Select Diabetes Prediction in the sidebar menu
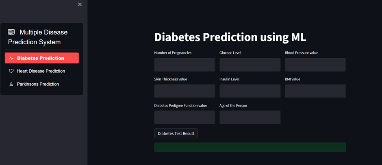This screenshot has width=382, height=165. coord(42,58)
